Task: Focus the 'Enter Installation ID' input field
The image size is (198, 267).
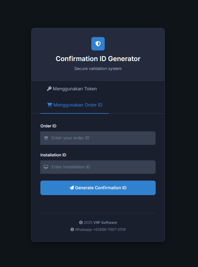Action: click(98, 167)
